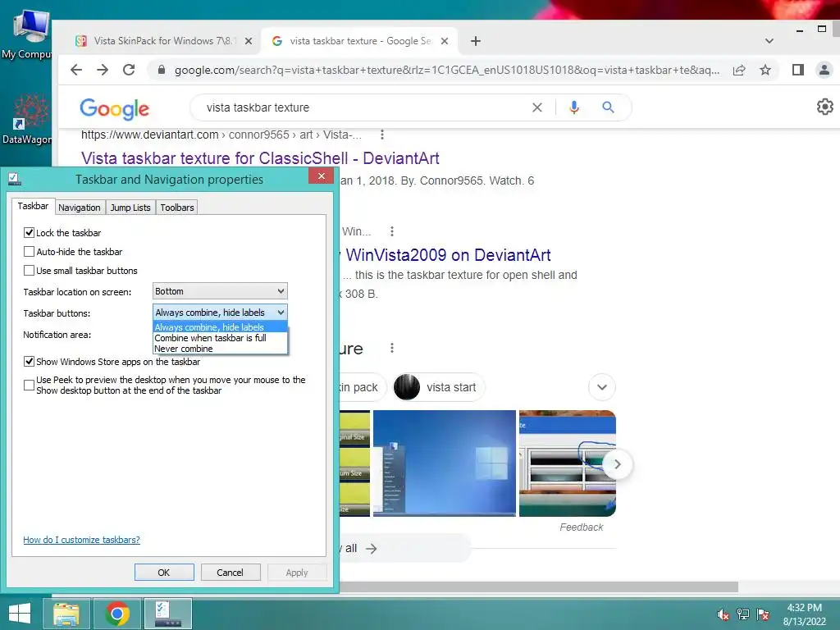Open the muted volume tray icon

point(724,614)
